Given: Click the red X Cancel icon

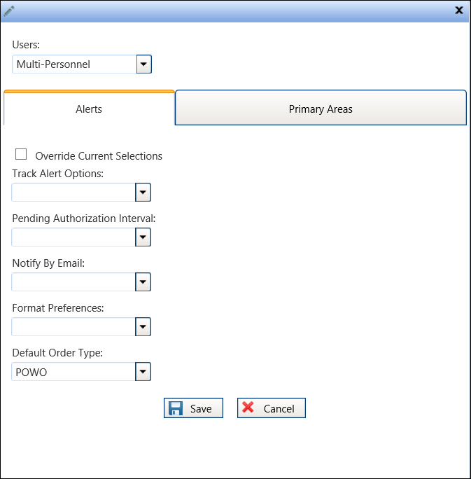Looking at the screenshot, I should 248,408.
